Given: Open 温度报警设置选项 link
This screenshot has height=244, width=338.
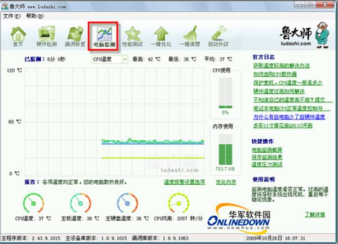Looking at the screenshot, I should (x=185, y=182).
